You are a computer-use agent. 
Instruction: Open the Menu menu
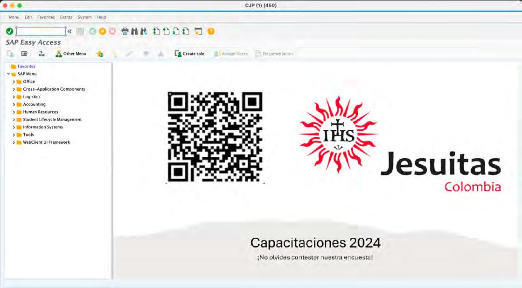(x=14, y=17)
